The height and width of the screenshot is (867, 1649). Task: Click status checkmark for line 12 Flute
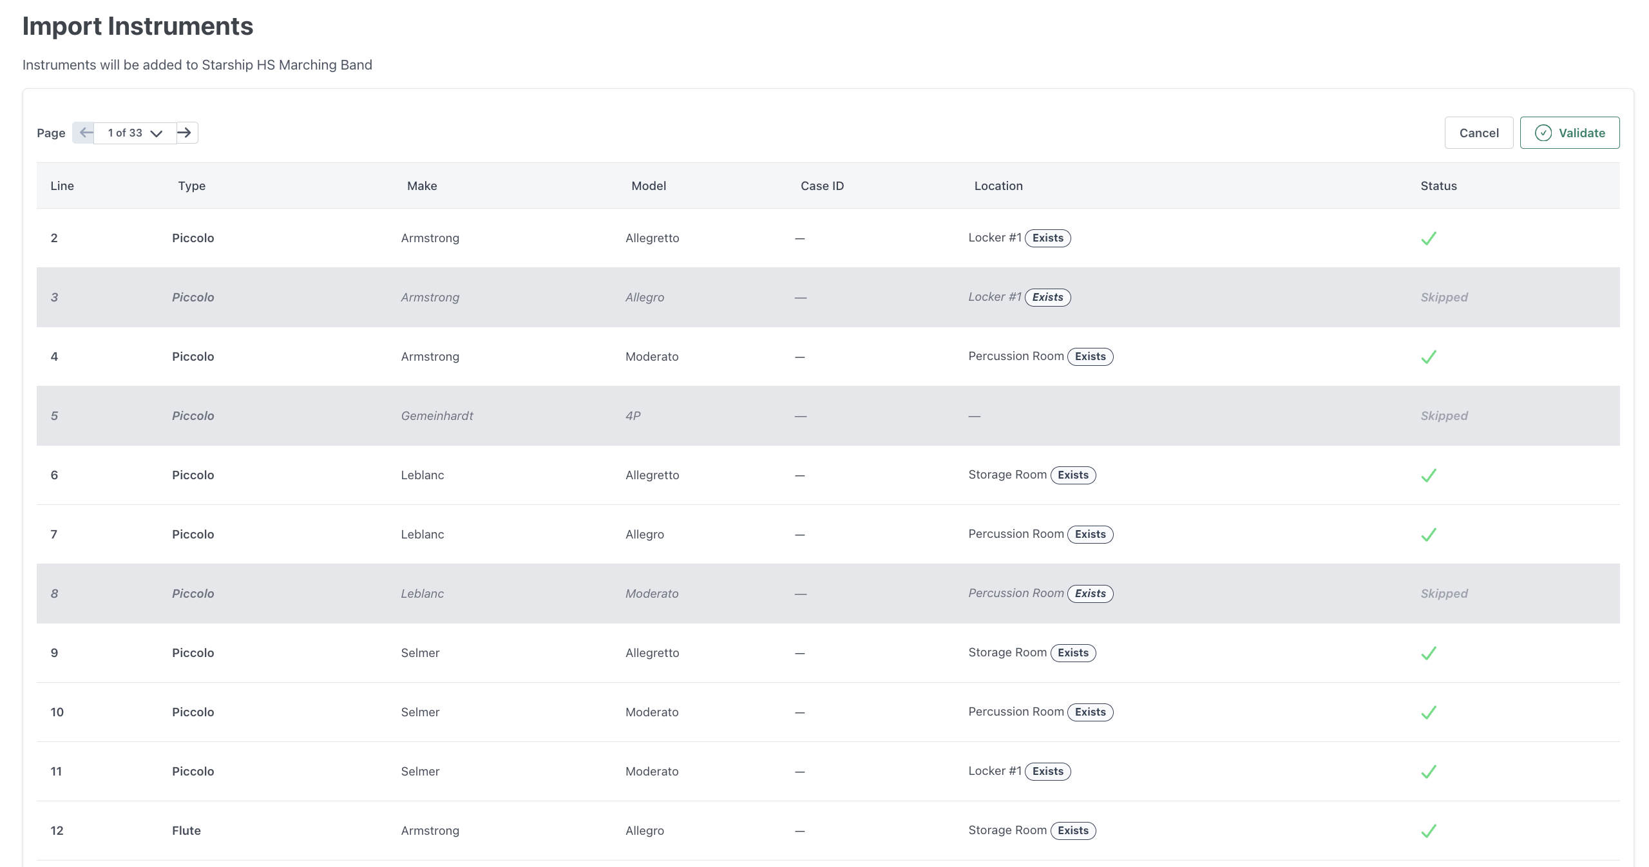pyautogui.click(x=1428, y=831)
